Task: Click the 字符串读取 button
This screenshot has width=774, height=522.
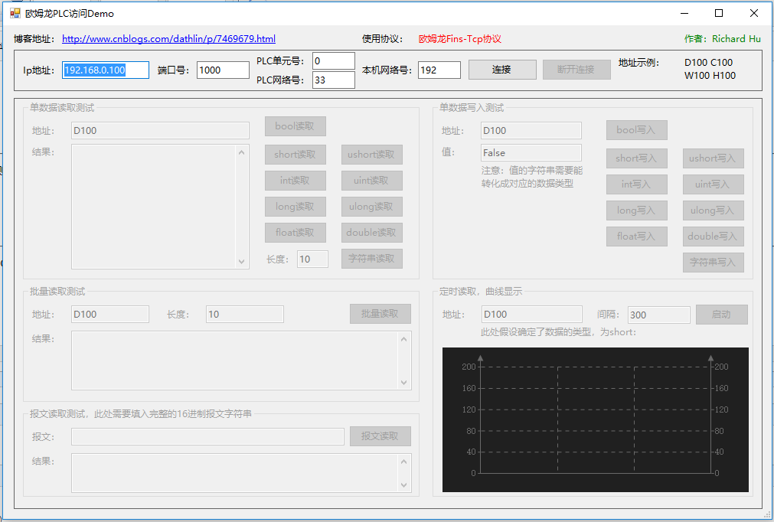Action: click(x=372, y=259)
